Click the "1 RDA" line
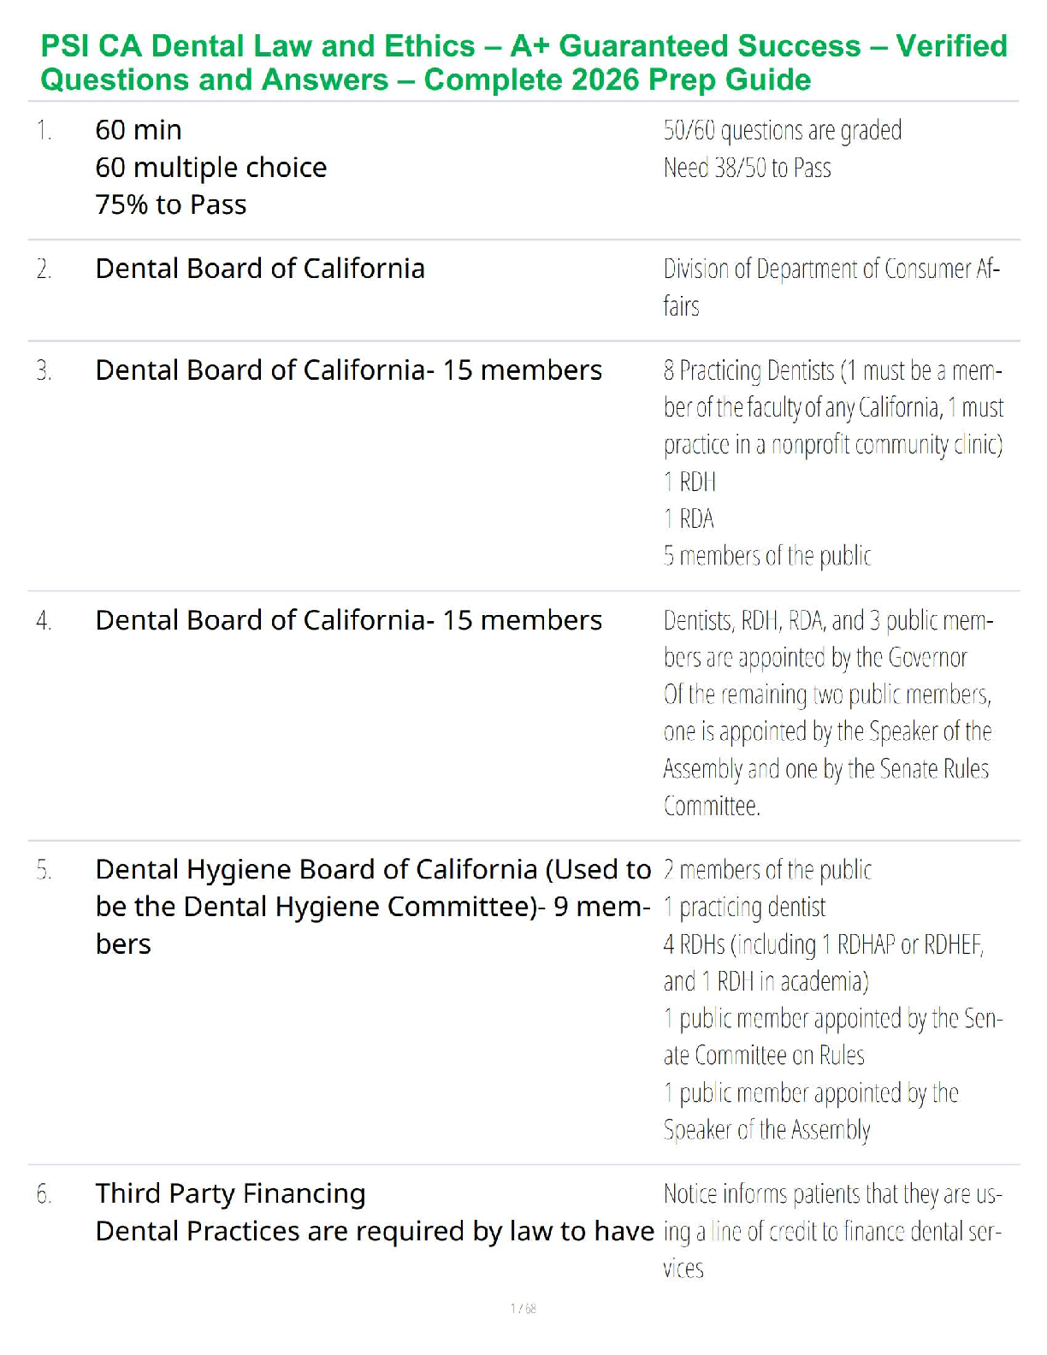The width and height of the screenshot is (1047, 1355). click(x=689, y=519)
